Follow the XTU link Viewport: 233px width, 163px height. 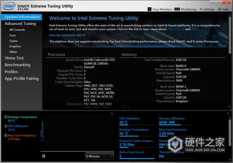pyautogui.click(x=194, y=29)
